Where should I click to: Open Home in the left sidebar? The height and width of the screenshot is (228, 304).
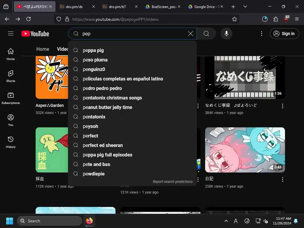pyautogui.click(x=11, y=54)
